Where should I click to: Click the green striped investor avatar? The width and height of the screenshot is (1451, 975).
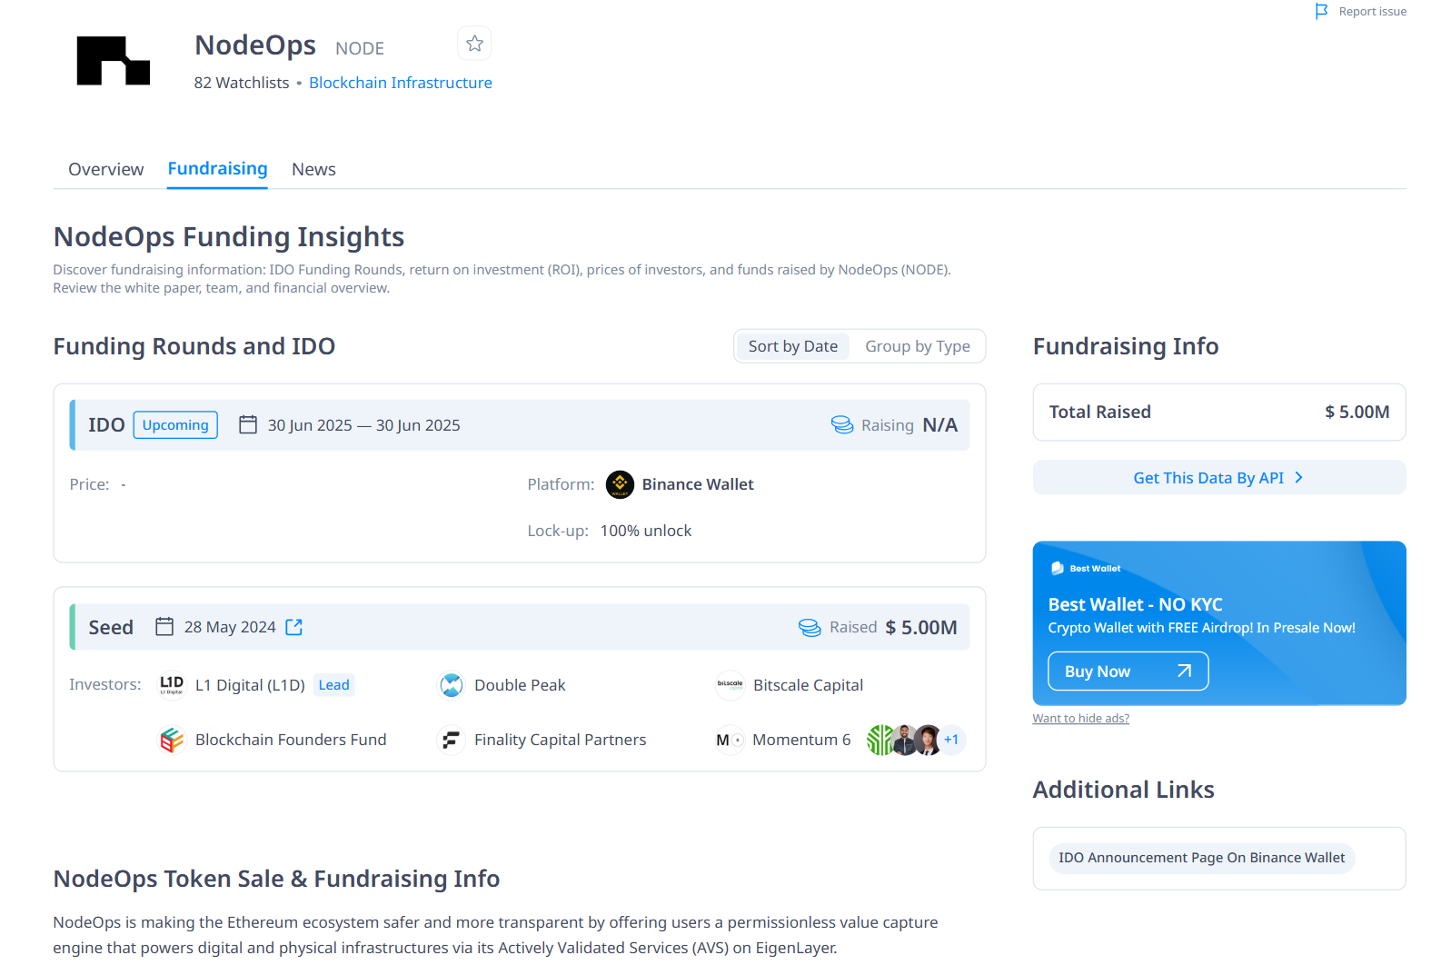[880, 740]
